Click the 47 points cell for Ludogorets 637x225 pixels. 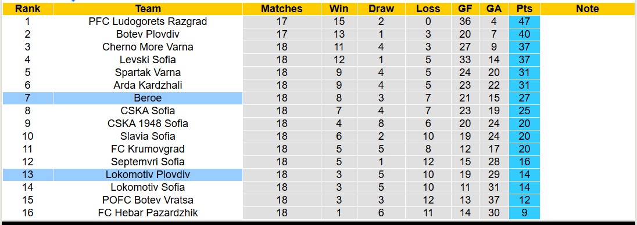pos(524,21)
